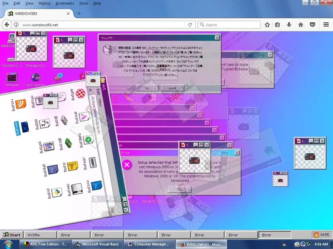Open the chat smiley desktop icon

coord(59,77)
